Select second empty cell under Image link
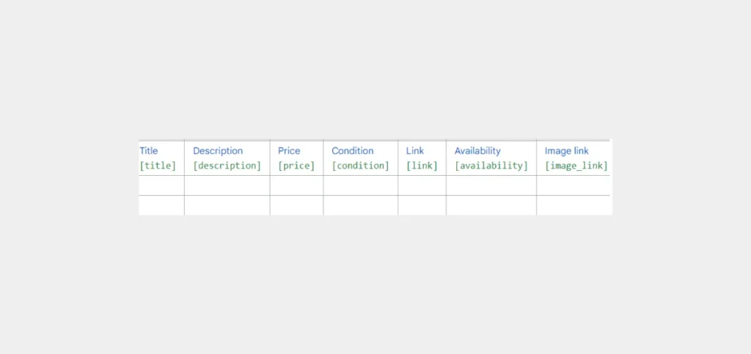 tap(574, 205)
